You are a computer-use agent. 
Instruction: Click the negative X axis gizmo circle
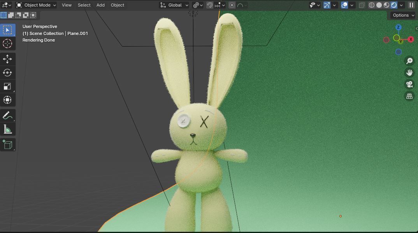[386, 40]
